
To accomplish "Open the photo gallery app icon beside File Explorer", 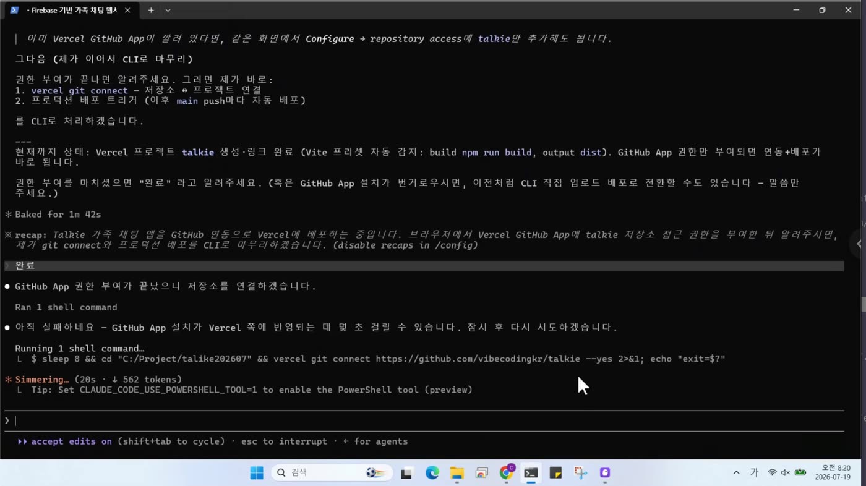I will 481,473.
